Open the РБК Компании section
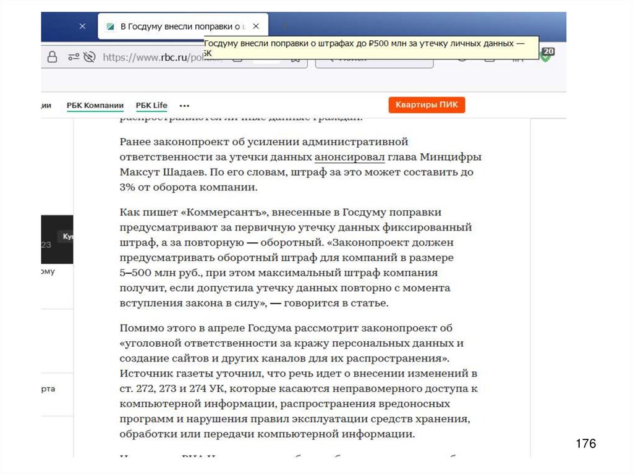The width and height of the screenshot is (633, 474). [x=95, y=106]
